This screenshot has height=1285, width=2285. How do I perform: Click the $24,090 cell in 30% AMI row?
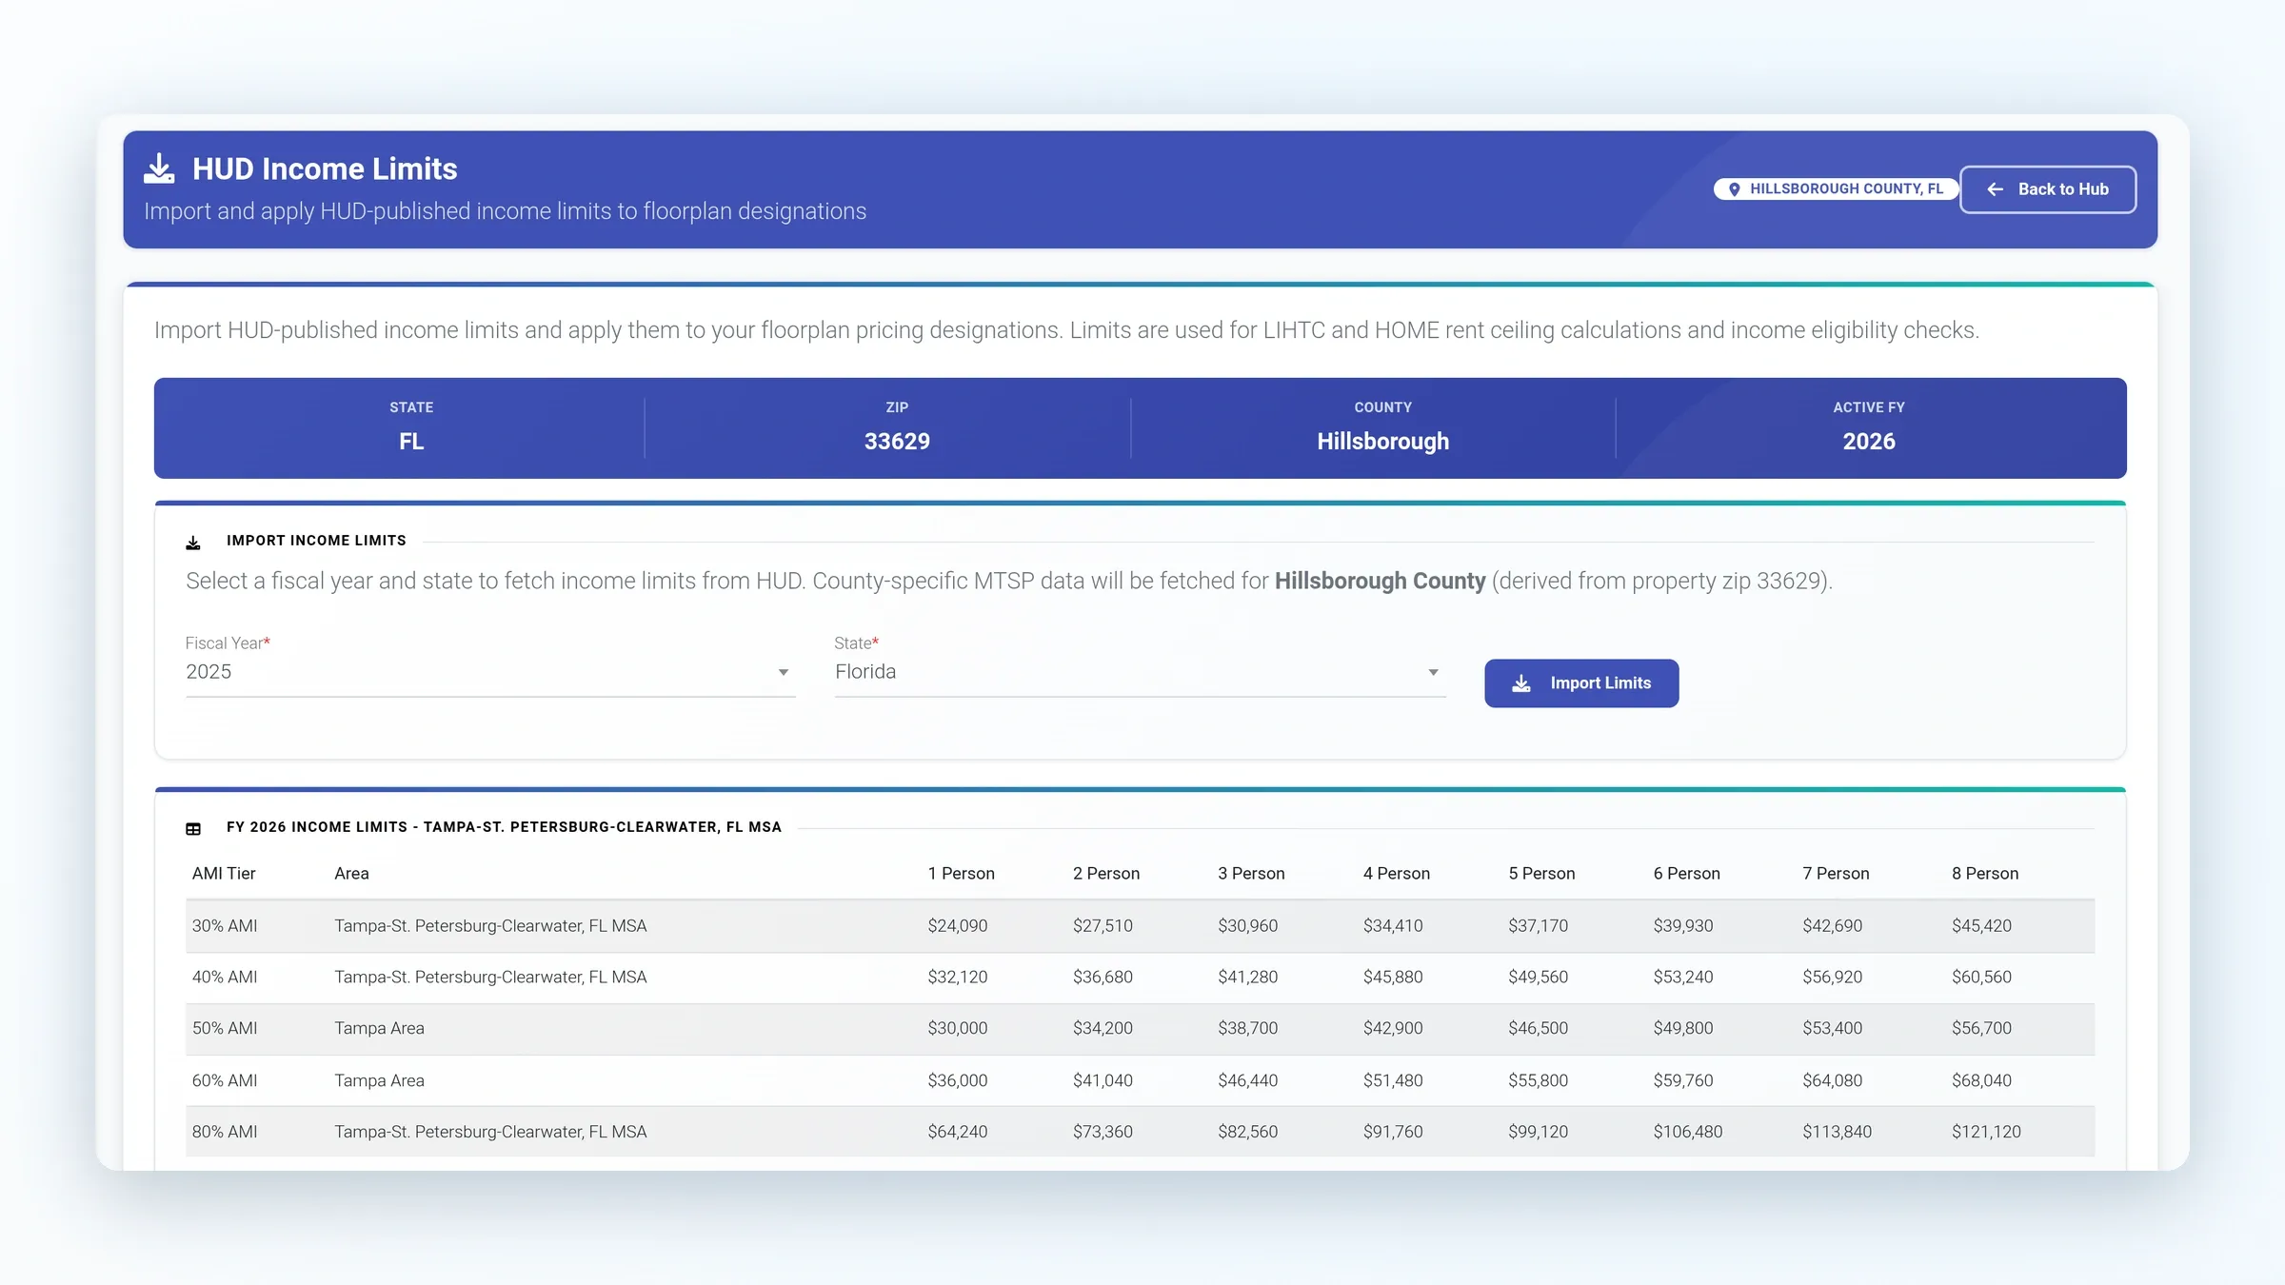point(957,926)
